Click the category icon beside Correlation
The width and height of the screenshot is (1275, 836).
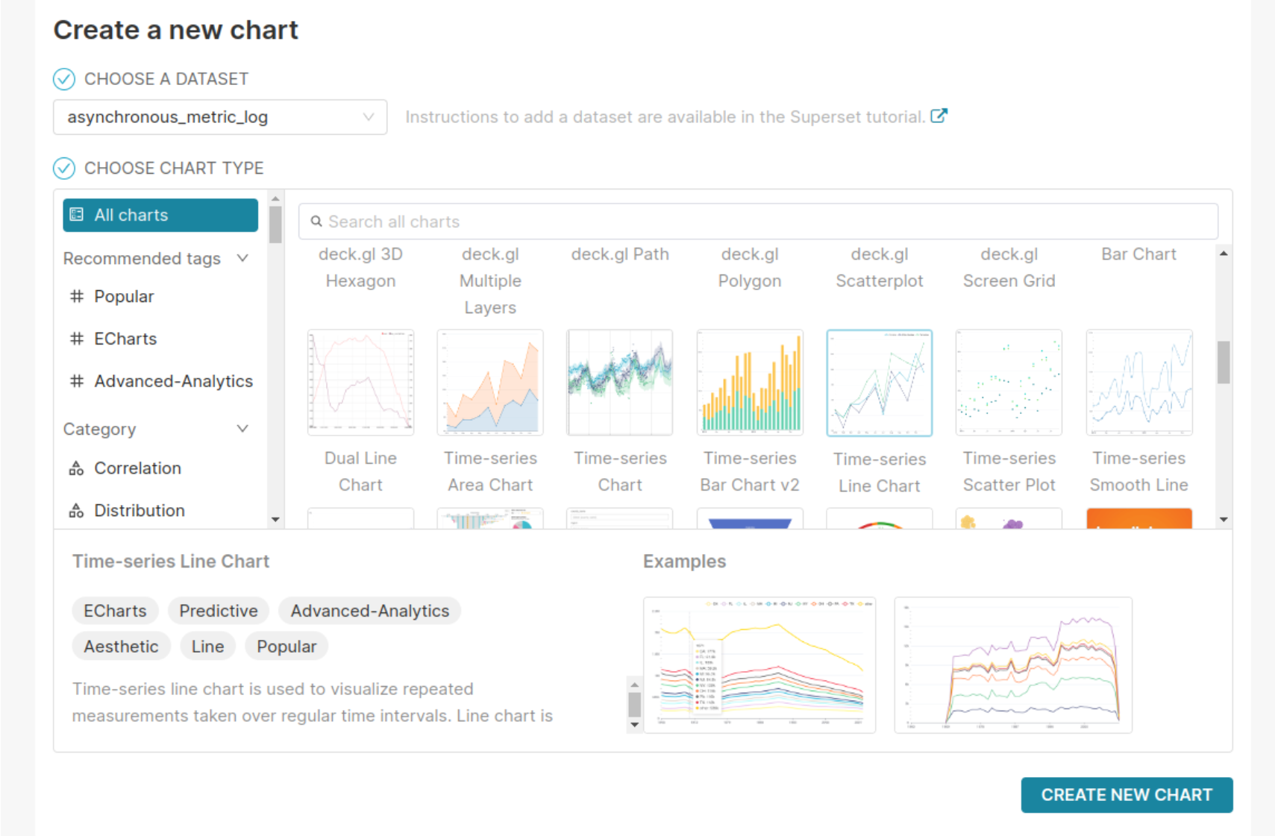point(75,468)
